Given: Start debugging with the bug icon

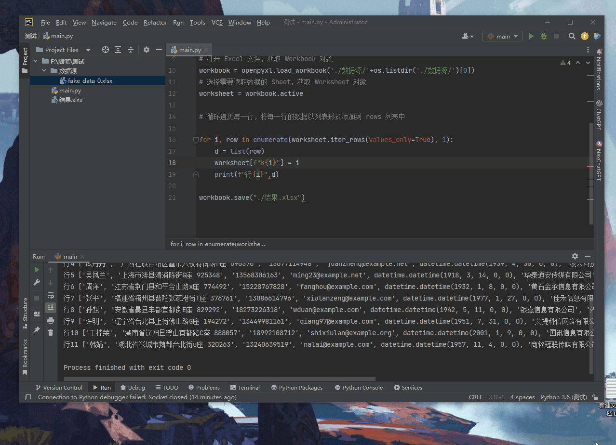Looking at the screenshot, I should click(543, 36).
